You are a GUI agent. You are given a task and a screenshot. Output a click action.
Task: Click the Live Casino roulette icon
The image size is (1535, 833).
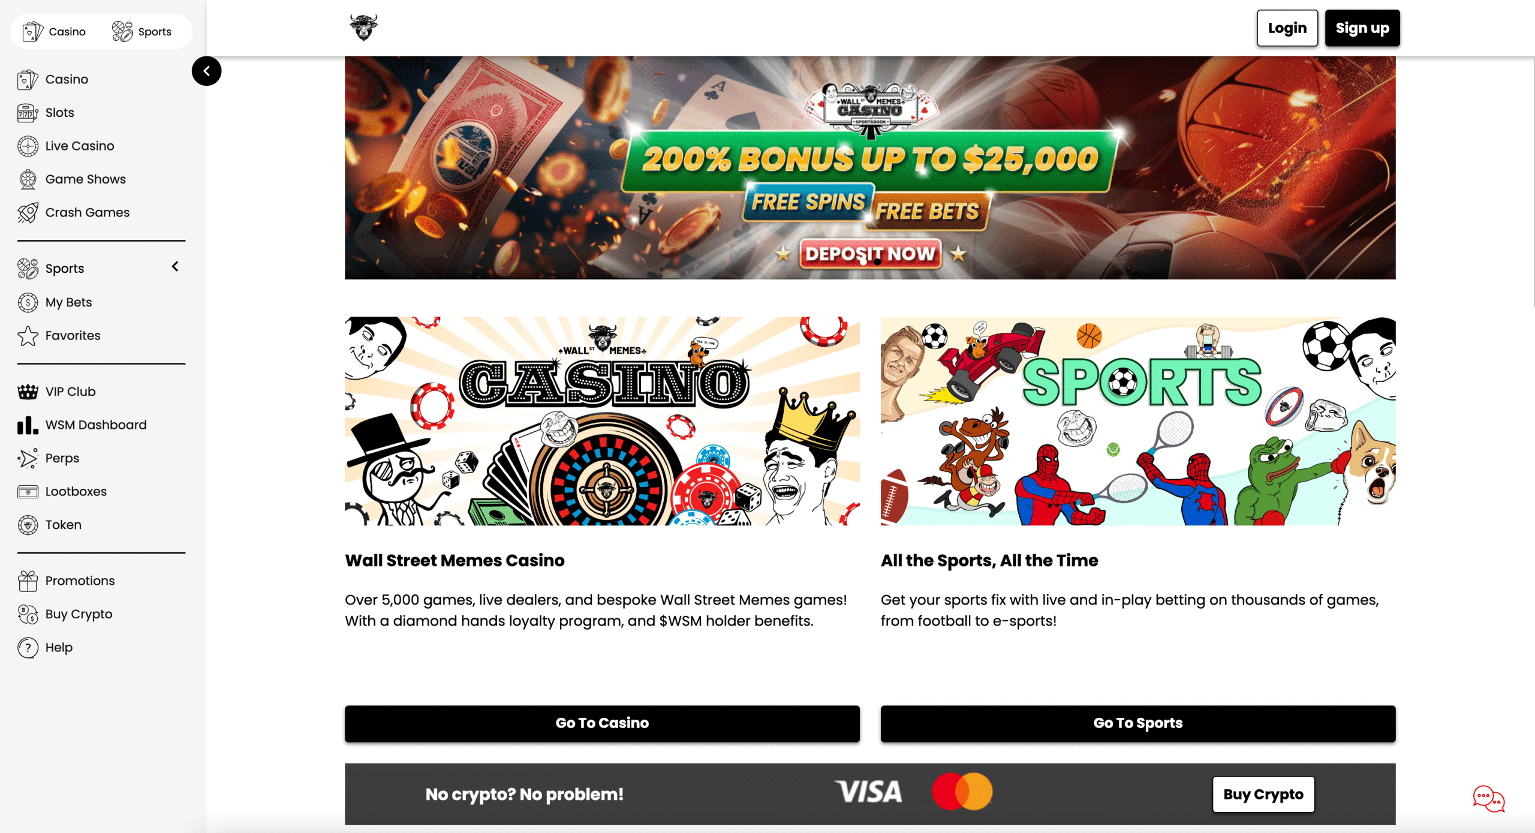(x=28, y=146)
